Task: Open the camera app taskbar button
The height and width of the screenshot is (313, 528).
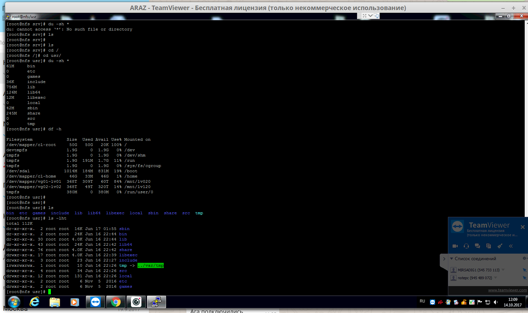Action: [136, 302]
